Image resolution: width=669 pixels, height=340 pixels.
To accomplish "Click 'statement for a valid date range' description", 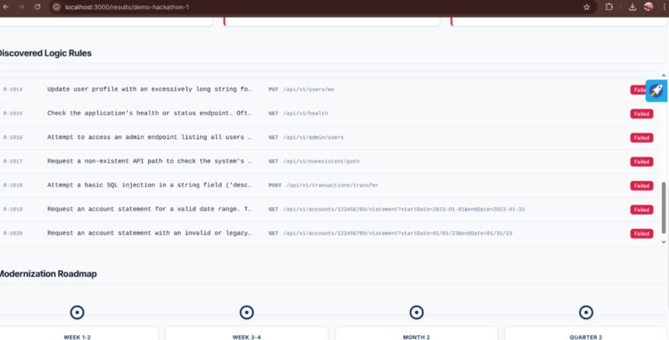I will click(149, 209).
